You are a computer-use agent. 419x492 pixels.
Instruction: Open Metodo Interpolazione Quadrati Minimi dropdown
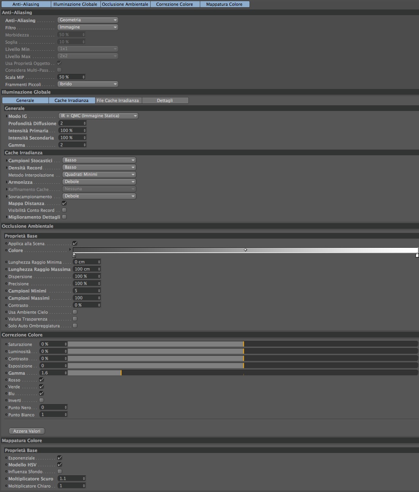coord(99,175)
